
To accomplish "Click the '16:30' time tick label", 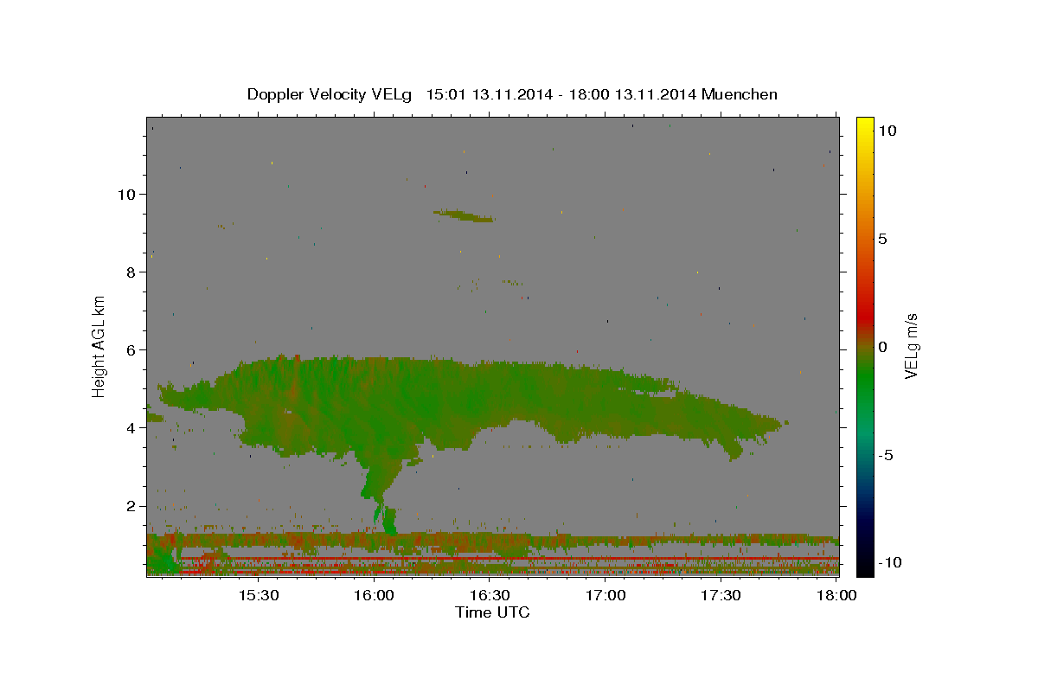I will (490, 595).
